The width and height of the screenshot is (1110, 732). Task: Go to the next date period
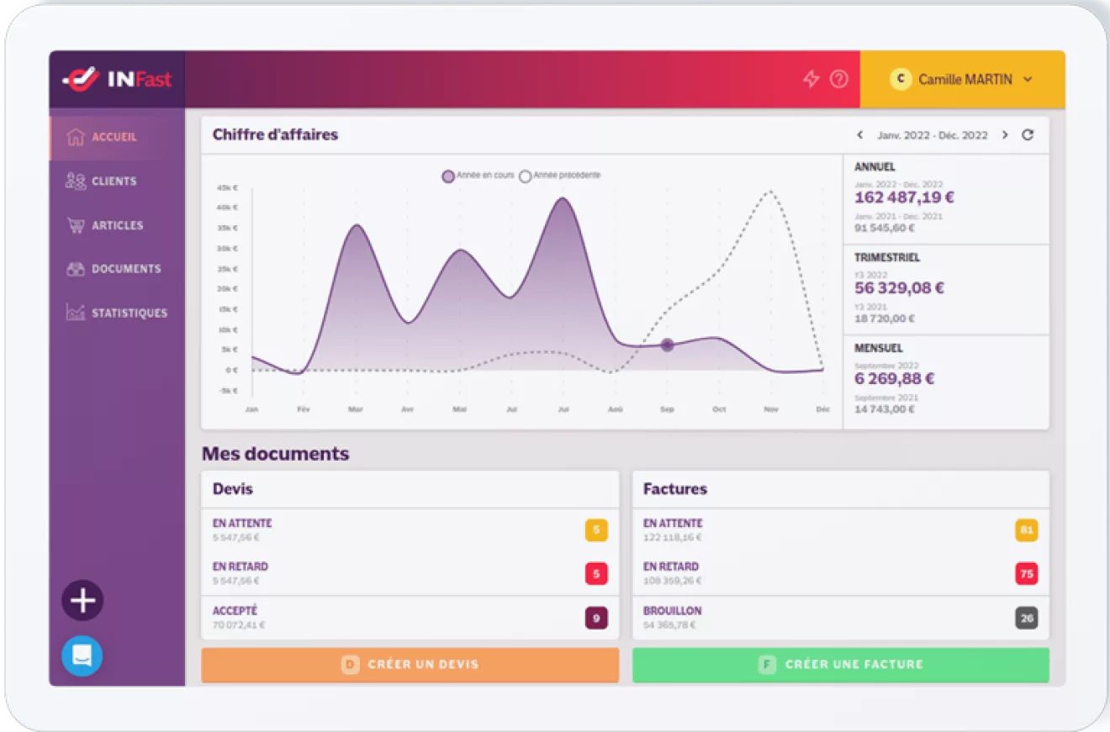(1005, 134)
